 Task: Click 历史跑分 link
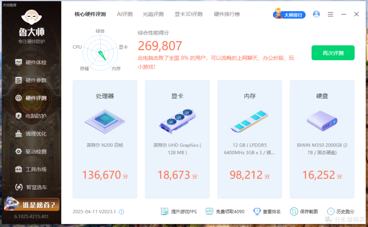pyautogui.click(x=345, y=212)
